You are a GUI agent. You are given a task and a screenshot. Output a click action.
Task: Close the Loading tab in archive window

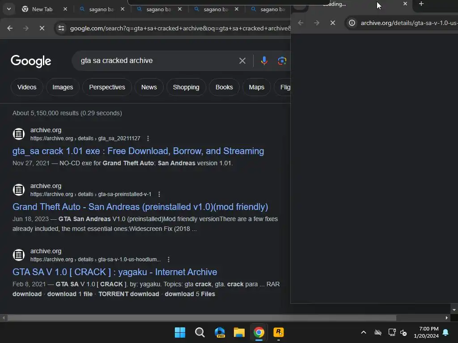(x=405, y=4)
